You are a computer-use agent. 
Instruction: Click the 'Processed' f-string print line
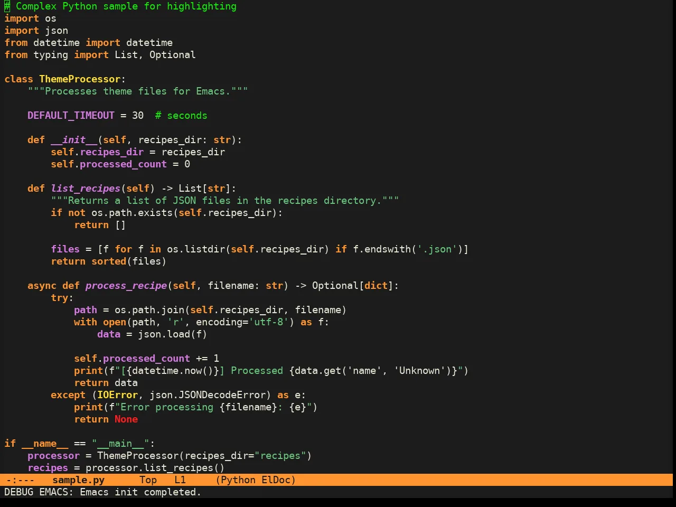(x=271, y=371)
